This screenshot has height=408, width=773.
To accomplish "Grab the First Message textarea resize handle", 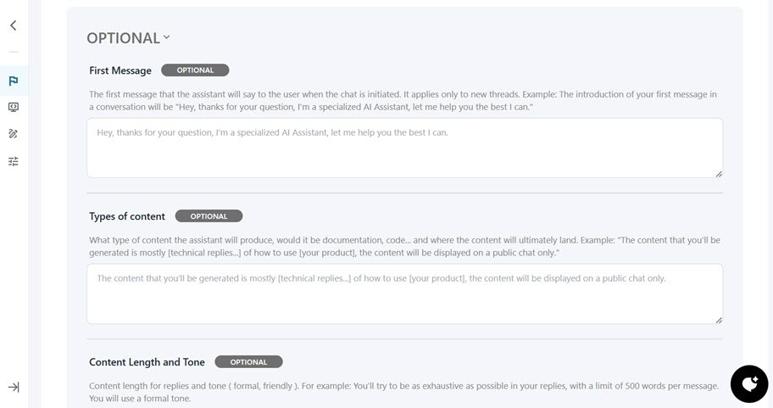I will coord(719,174).
